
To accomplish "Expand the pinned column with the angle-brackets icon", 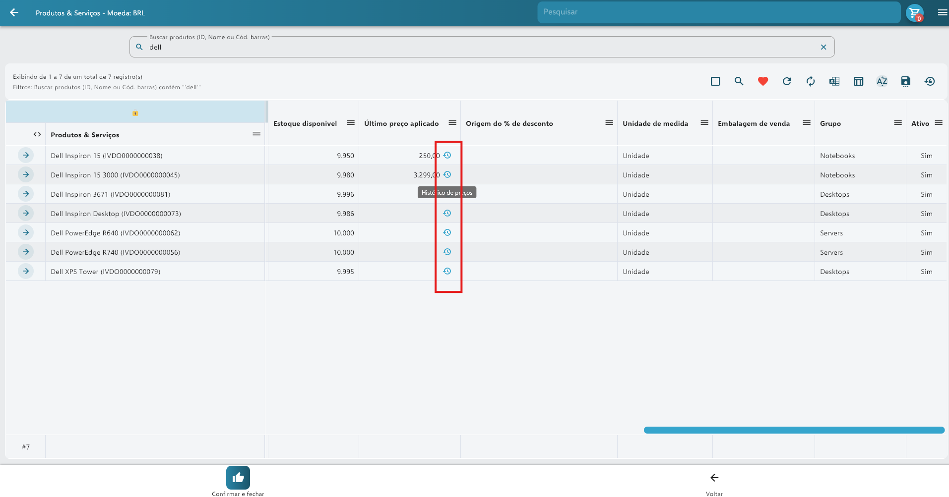I will click(37, 134).
